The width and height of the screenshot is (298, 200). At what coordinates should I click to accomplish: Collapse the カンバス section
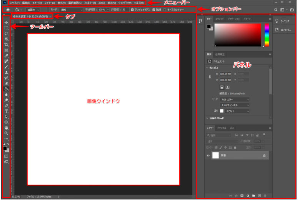click(x=207, y=68)
